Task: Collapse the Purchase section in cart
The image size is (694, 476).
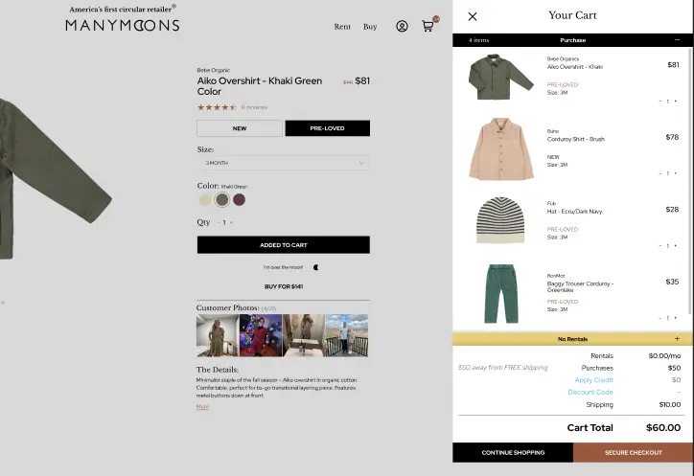Action: [x=677, y=40]
